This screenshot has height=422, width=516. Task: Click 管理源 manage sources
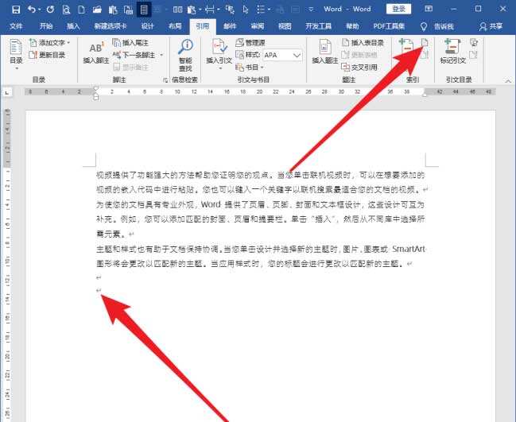click(x=250, y=42)
